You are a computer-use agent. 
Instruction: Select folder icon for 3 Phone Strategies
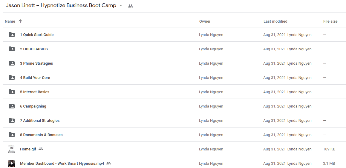[x=12, y=63]
